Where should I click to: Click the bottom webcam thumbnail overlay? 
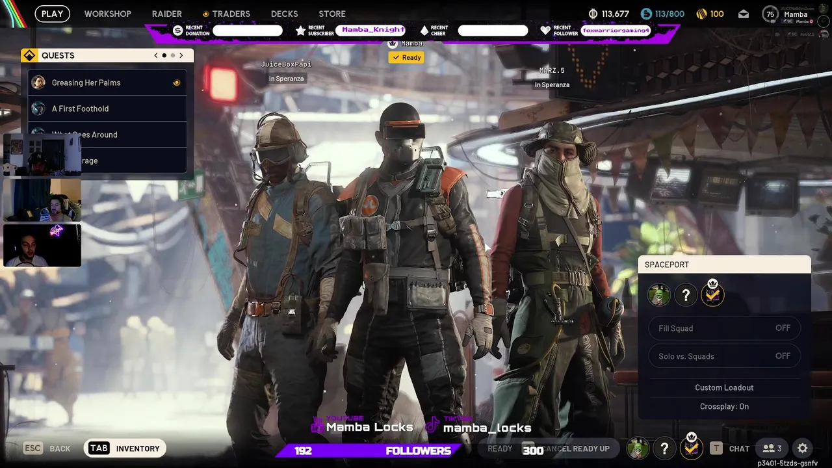[x=42, y=245]
